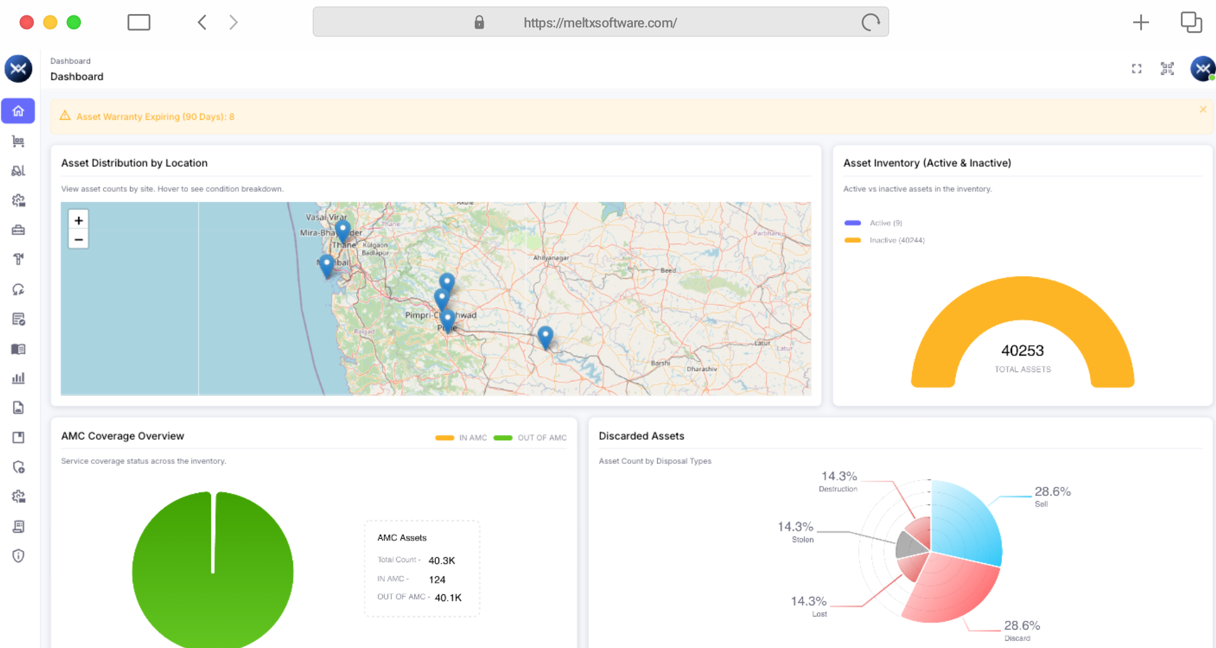The height and width of the screenshot is (648, 1216).
Task: Click the Dashboard breadcrumb link
Action: [70, 61]
